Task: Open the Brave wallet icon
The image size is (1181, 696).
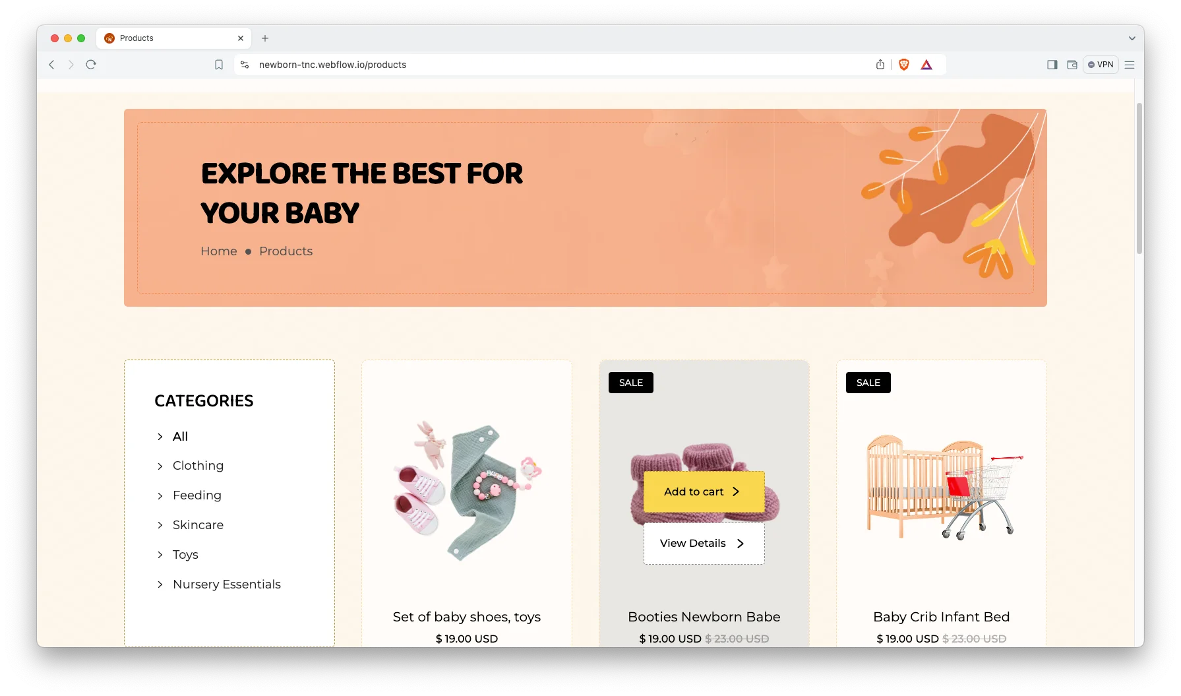Action: [x=1072, y=65]
